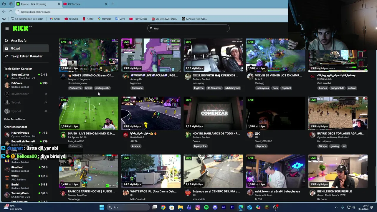Open the Edge tab actions icon

coord(11,4)
